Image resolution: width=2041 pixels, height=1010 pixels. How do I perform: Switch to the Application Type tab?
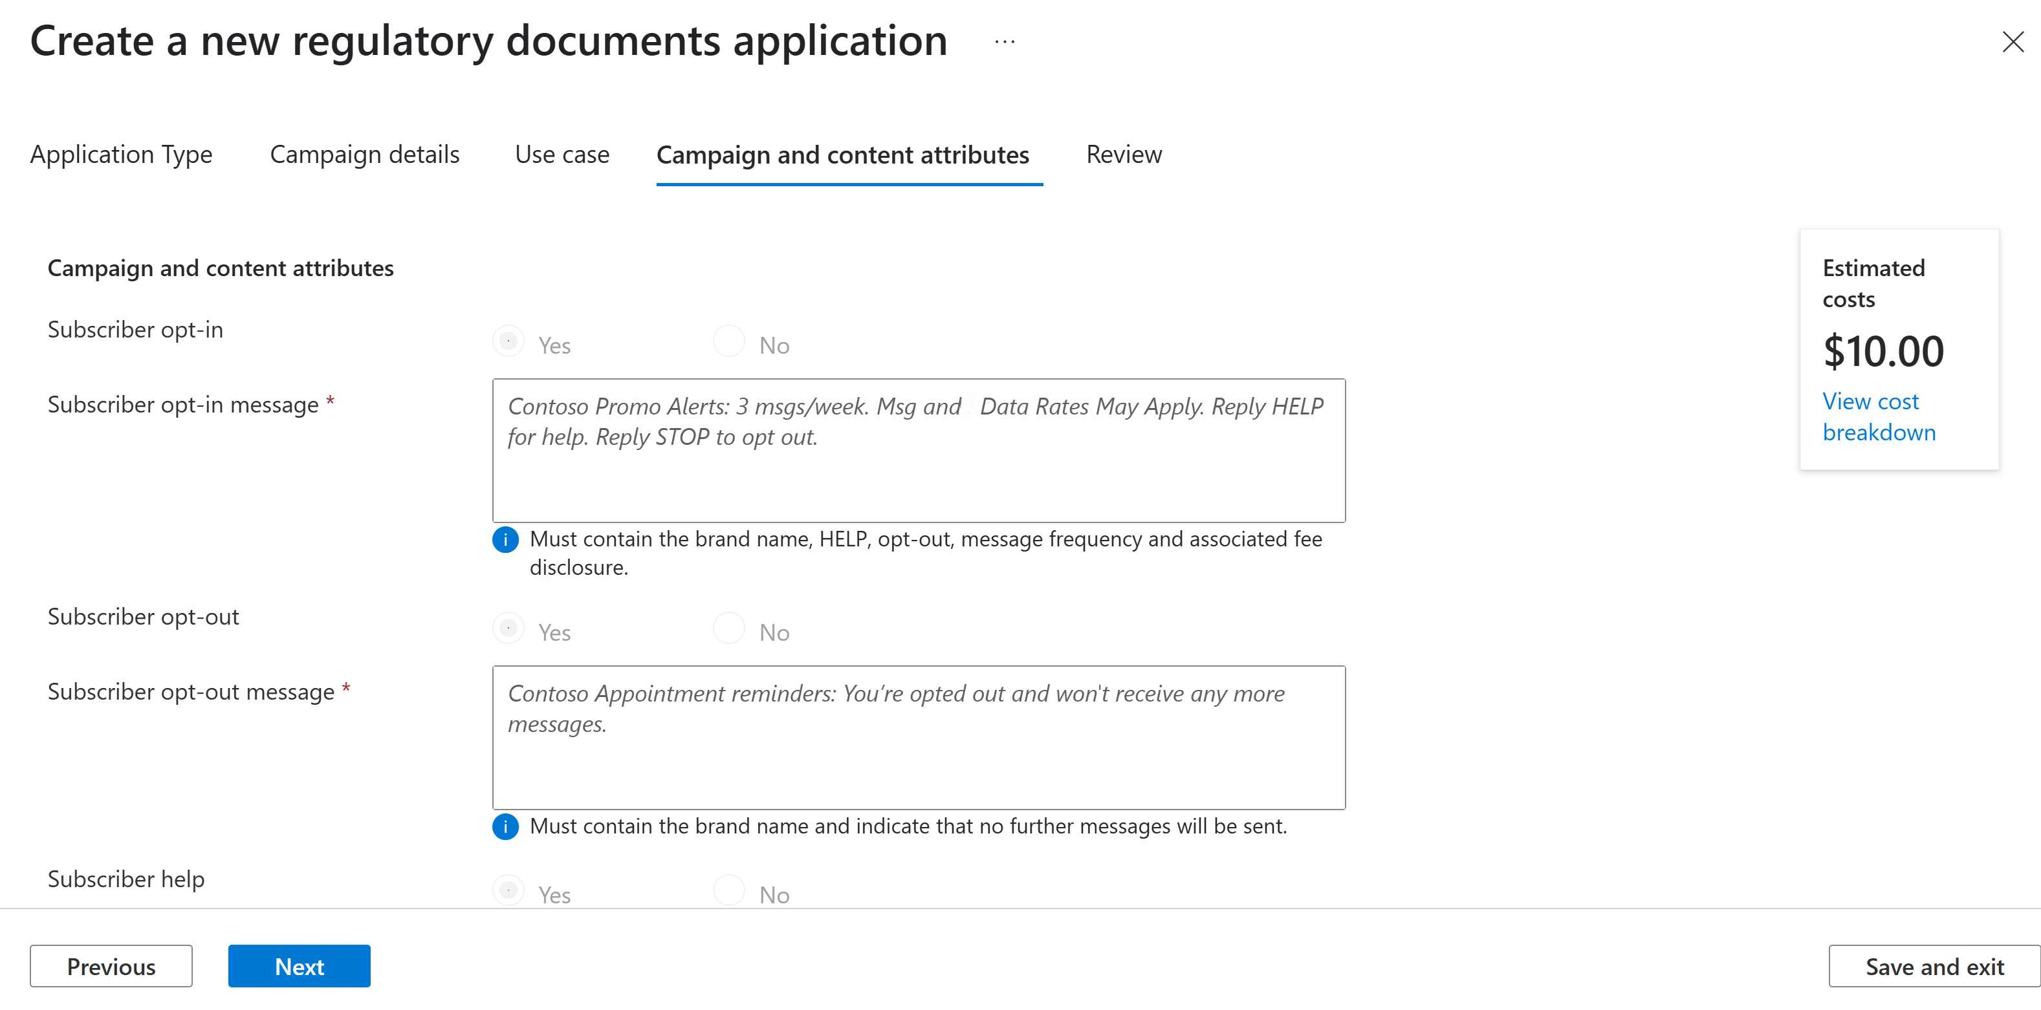pyautogui.click(x=121, y=155)
